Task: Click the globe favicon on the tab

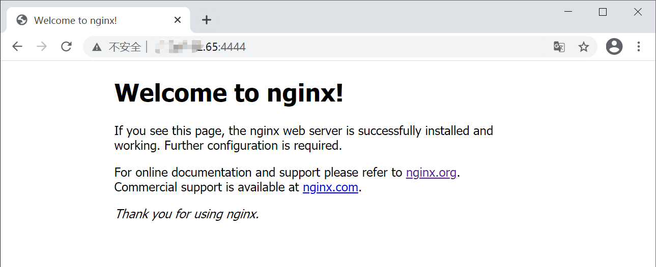Action: 22,20
